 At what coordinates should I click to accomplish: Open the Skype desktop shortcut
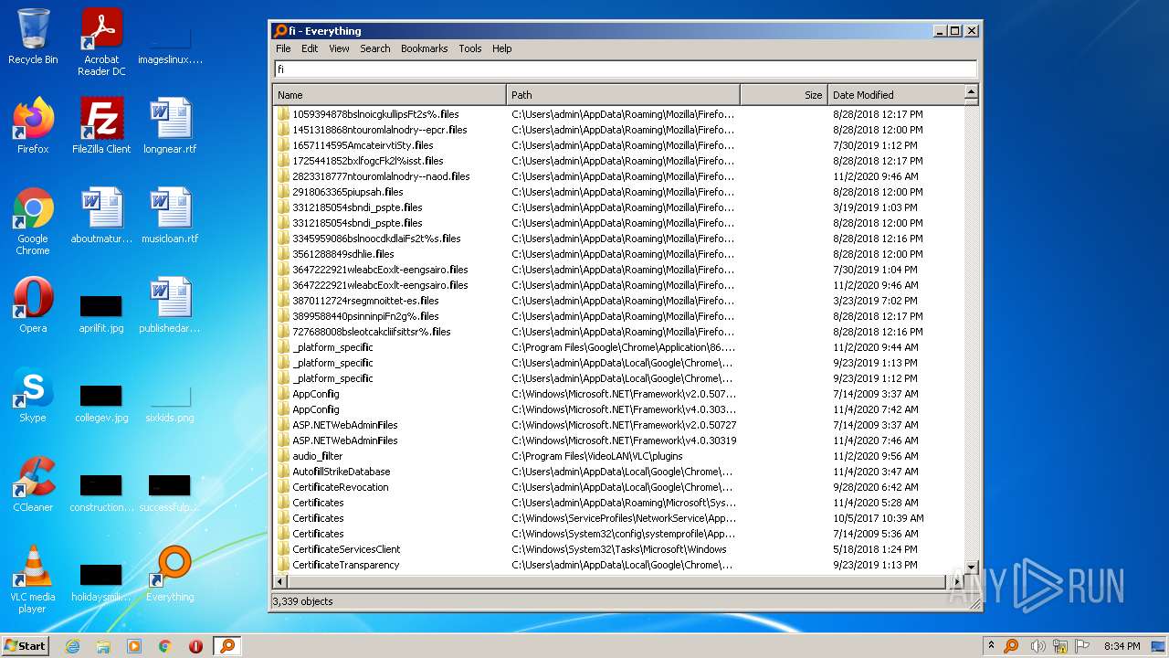[33, 395]
